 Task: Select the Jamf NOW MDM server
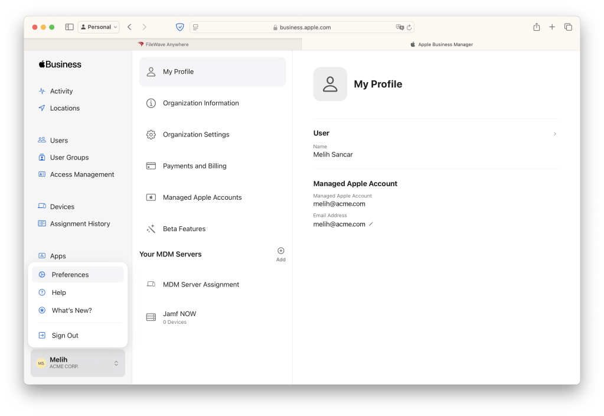click(179, 317)
